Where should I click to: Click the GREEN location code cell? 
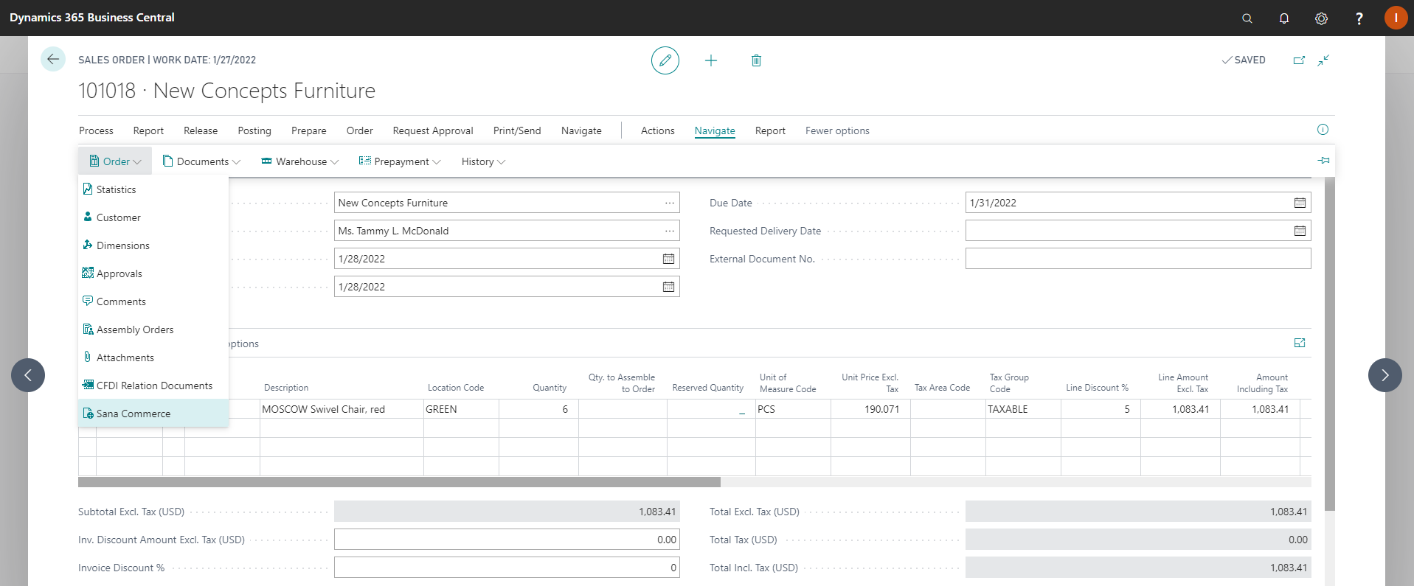pos(461,409)
